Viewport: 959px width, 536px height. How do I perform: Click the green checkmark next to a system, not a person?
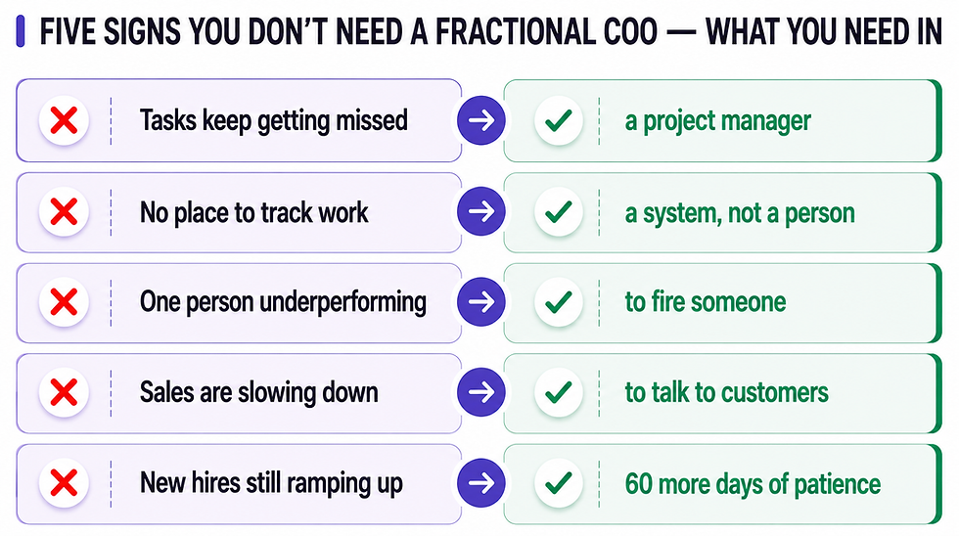(x=559, y=212)
